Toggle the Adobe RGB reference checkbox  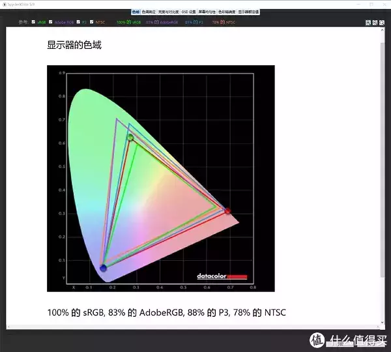(x=51, y=22)
